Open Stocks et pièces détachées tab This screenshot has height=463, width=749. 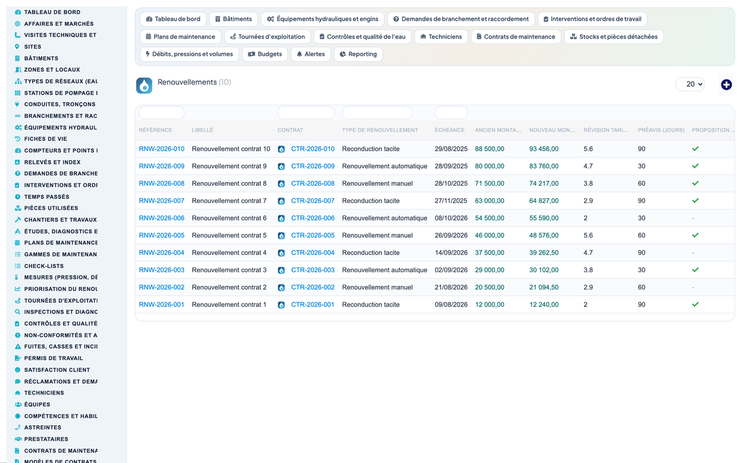point(614,37)
